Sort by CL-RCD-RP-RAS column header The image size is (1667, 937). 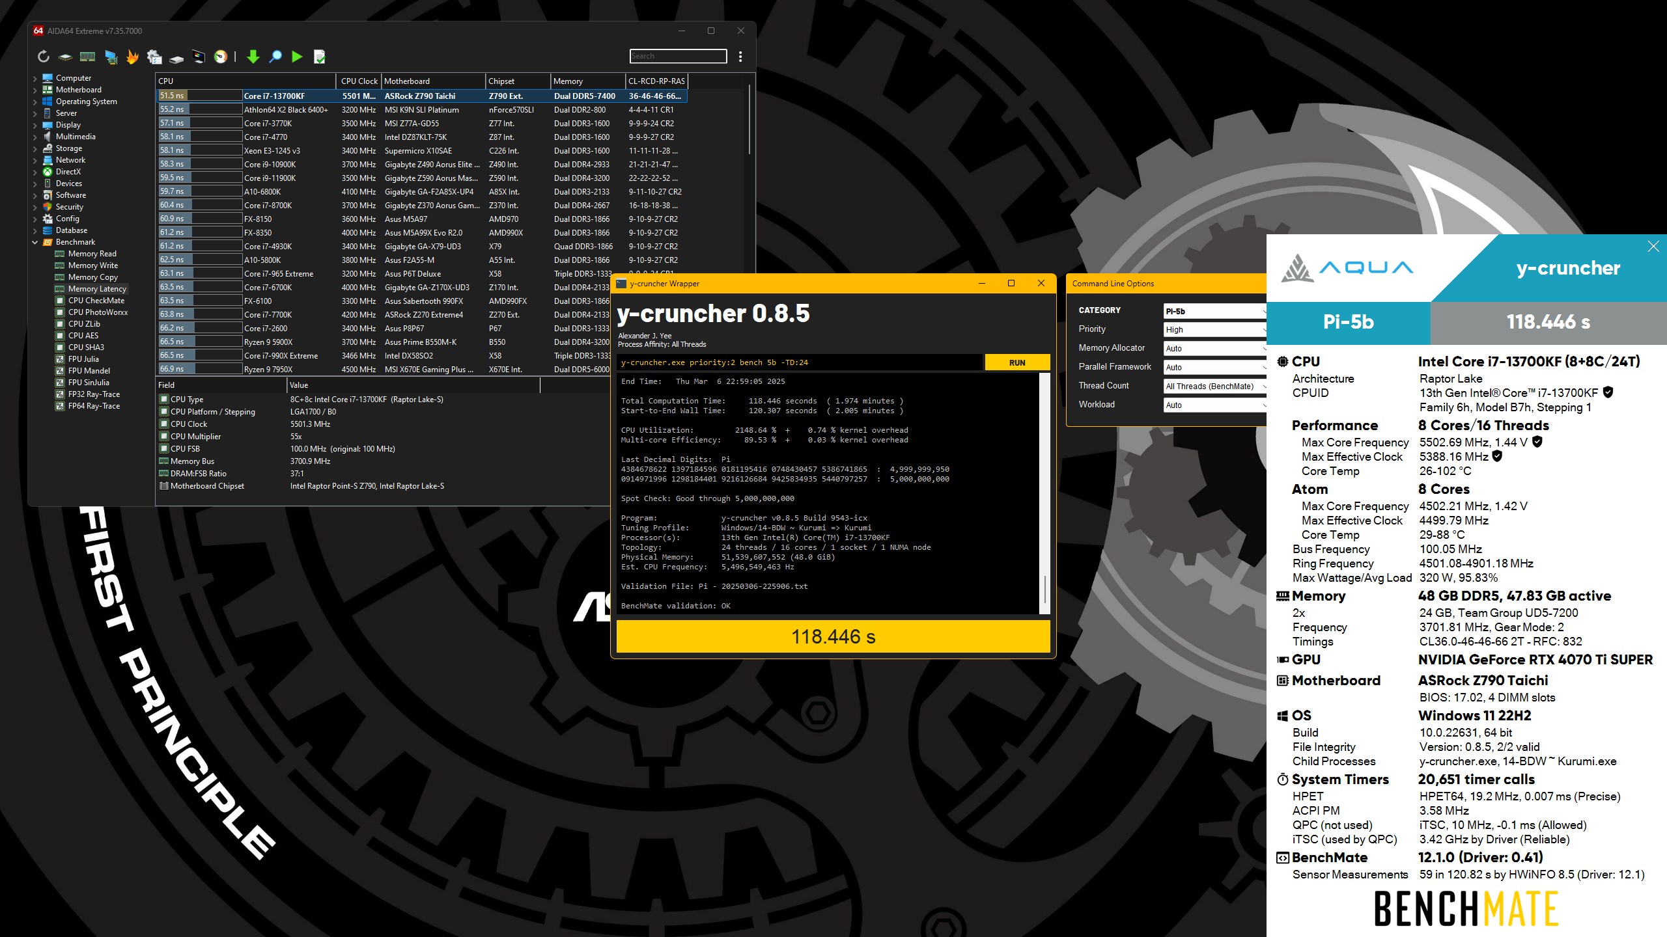tap(656, 81)
